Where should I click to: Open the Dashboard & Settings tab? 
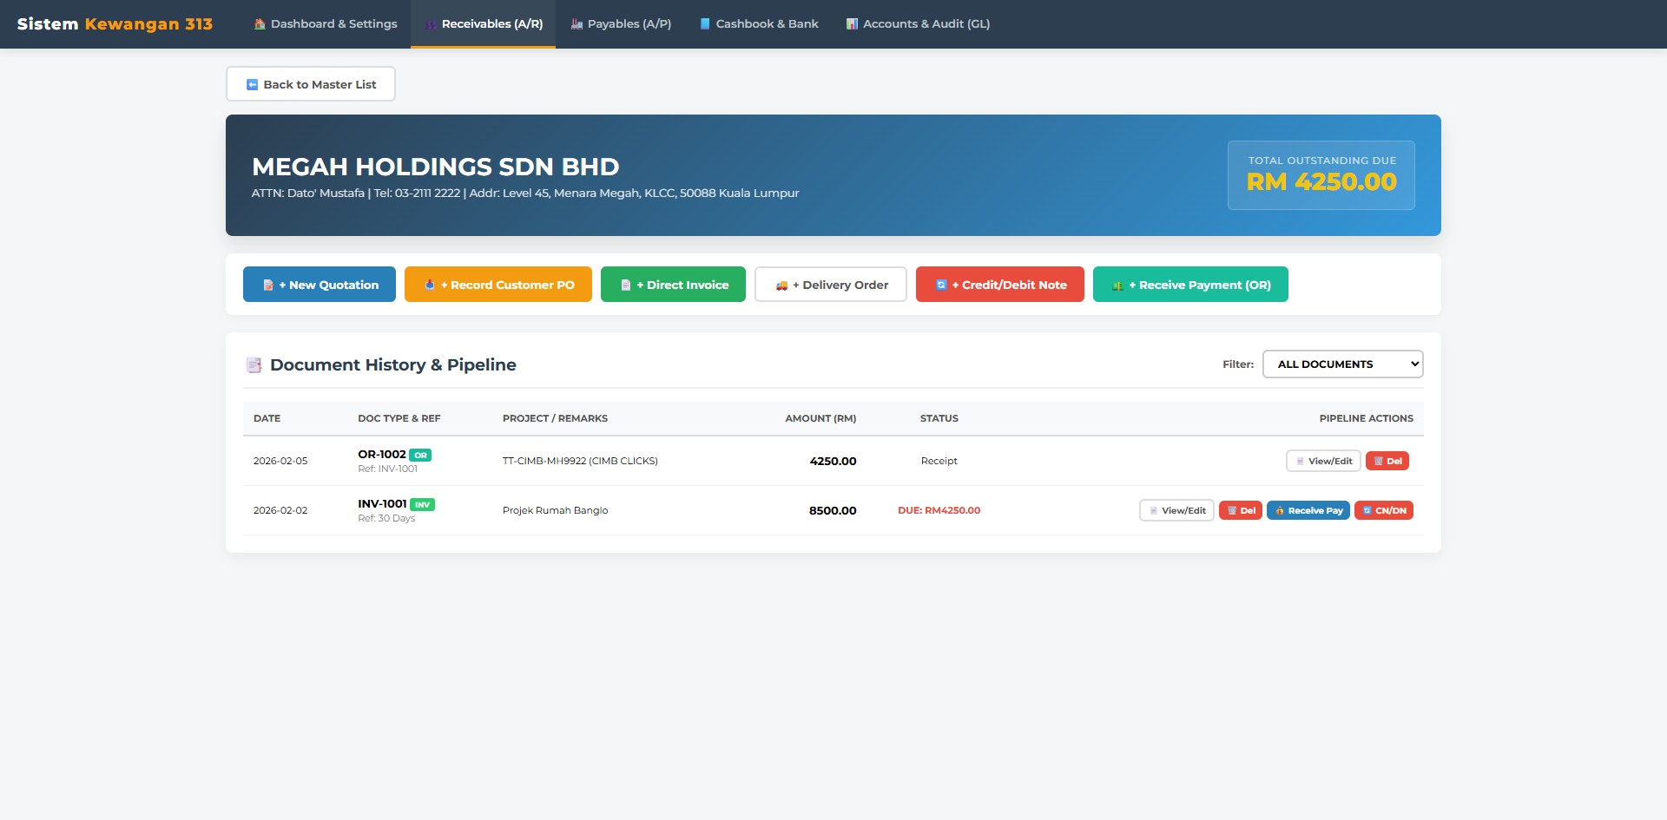(326, 24)
